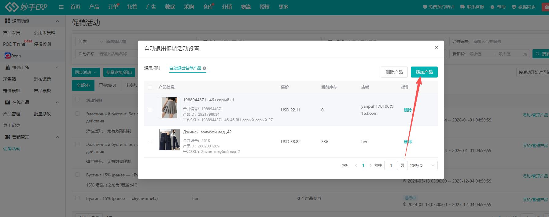Collapse the 快速上货 sidebar section

[57, 67]
